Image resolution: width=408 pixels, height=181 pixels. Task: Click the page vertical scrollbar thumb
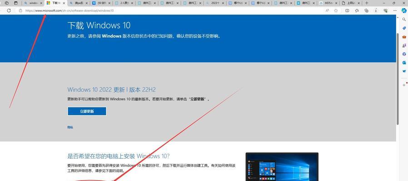click(x=398, y=79)
